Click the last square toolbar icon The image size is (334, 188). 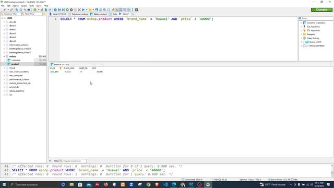pyautogui.click(x=137, y=10)
